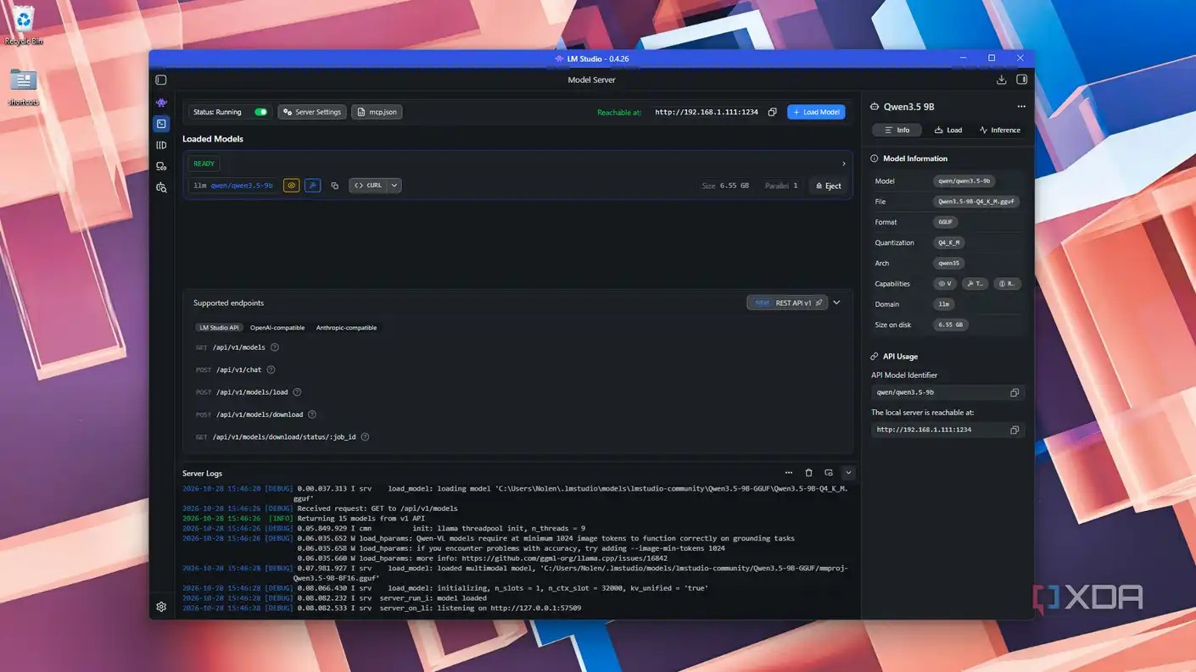1196x672 pixels.
Task: Open the shortcuts folder on desktop
Action: [x=23, y=87]
